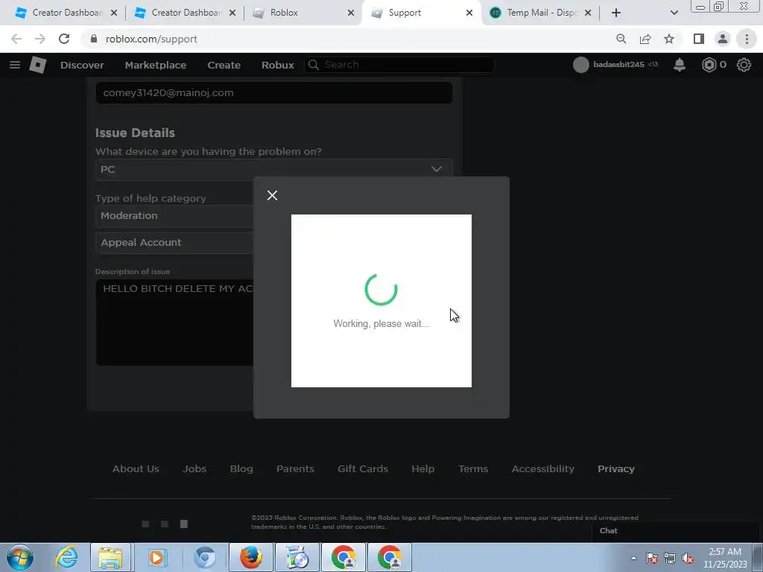763x572 pixels.
Task: Open the Windows Start menu
Action: (x=19, y=557)
